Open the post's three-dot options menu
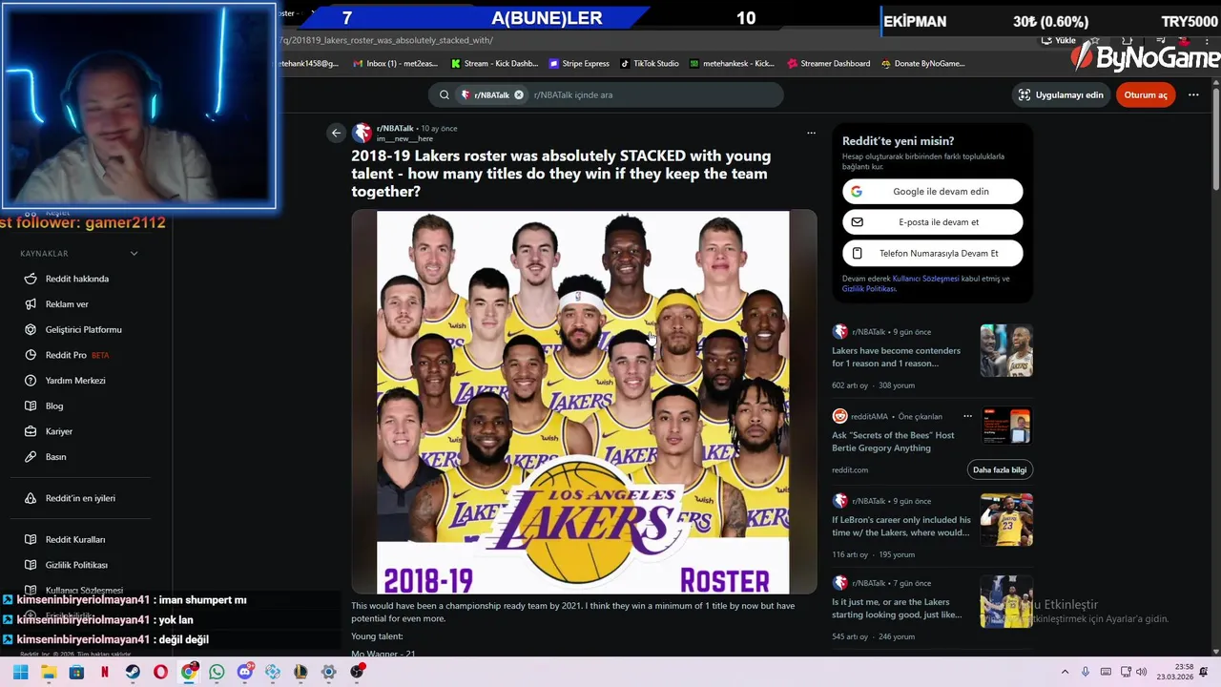Screen dimensions: 1221x687 [x=811, y=133]
